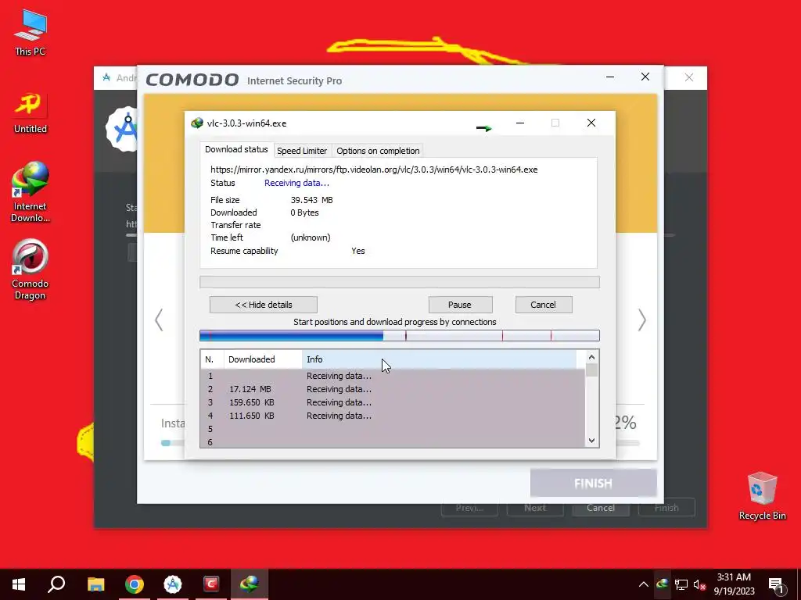Screen dimensions: 801x600
Task: Switch to Android Studio taskbar icon
Action: tap(173, 584)
